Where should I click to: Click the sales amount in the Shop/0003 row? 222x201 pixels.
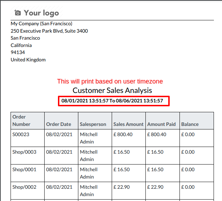122,152
